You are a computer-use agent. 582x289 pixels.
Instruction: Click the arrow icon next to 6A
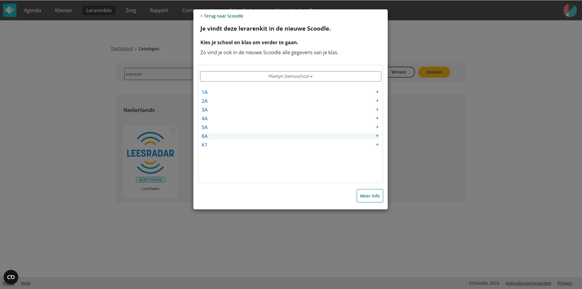pos(377,136)
